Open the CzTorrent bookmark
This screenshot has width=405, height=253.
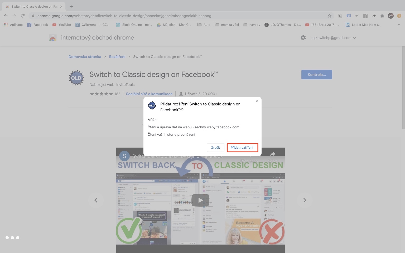coord(92,25)
